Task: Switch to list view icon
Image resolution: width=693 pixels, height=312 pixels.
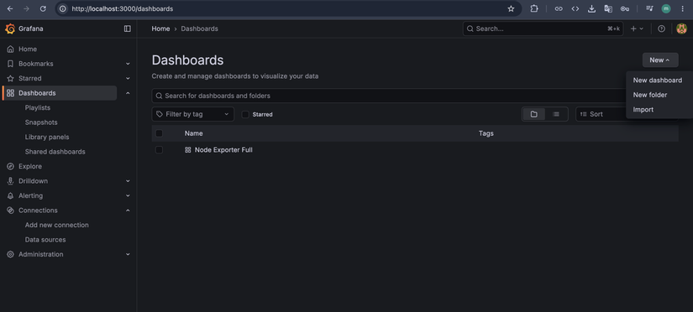Action: [x=556, y=114]
